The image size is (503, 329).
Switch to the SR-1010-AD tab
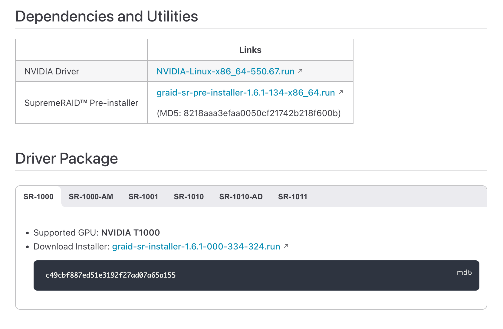[241, 197]
